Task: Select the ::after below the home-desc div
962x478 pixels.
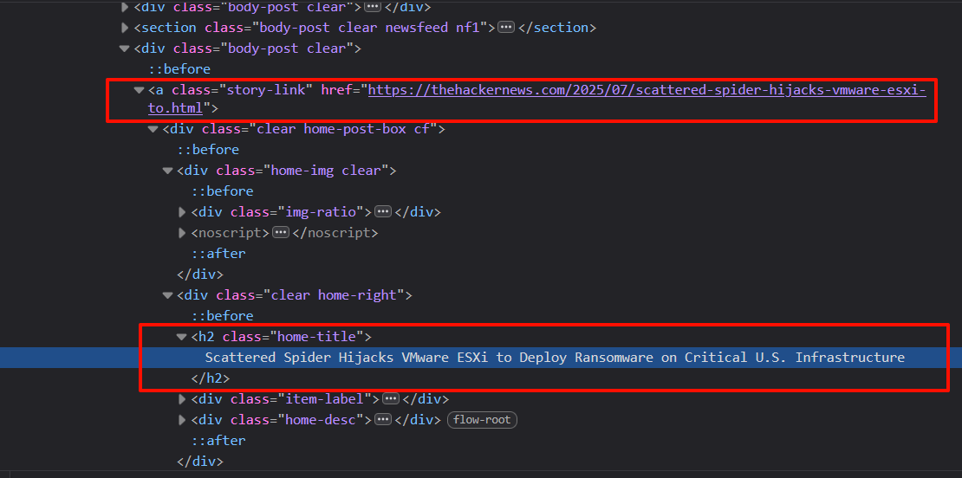Action: click(218, 441)
